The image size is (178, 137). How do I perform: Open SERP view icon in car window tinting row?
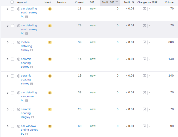pos(144,126)
